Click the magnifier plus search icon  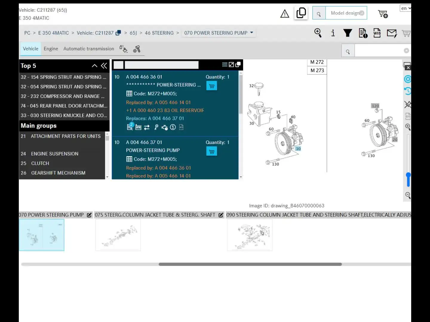click(318, 33)
